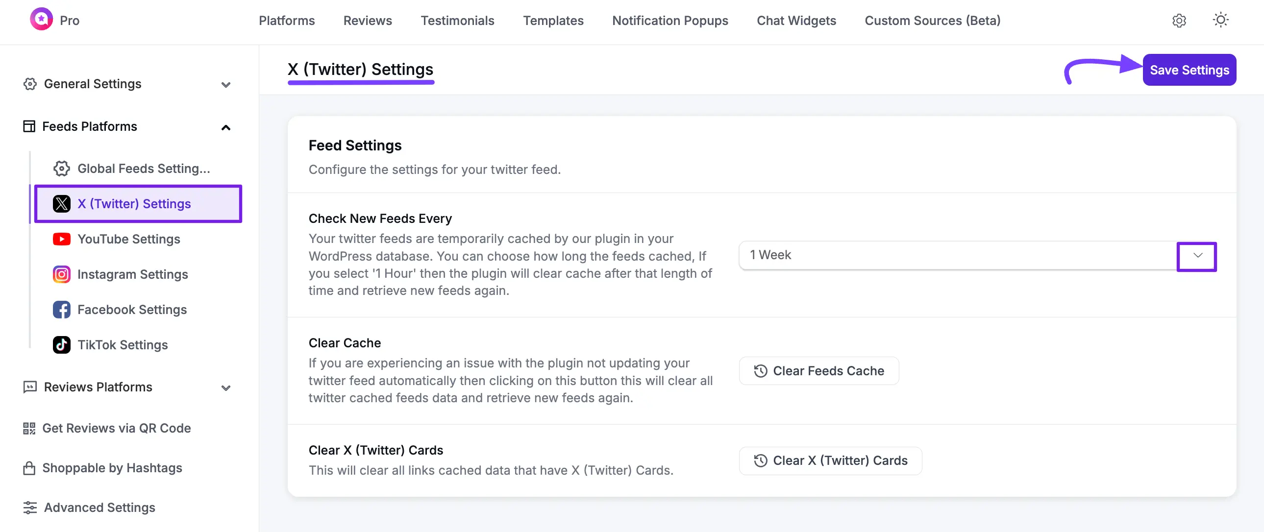Click the Feeds Platforms grid icon
Viewport: 1264px width, 532px height.
[x=29, y=126]
